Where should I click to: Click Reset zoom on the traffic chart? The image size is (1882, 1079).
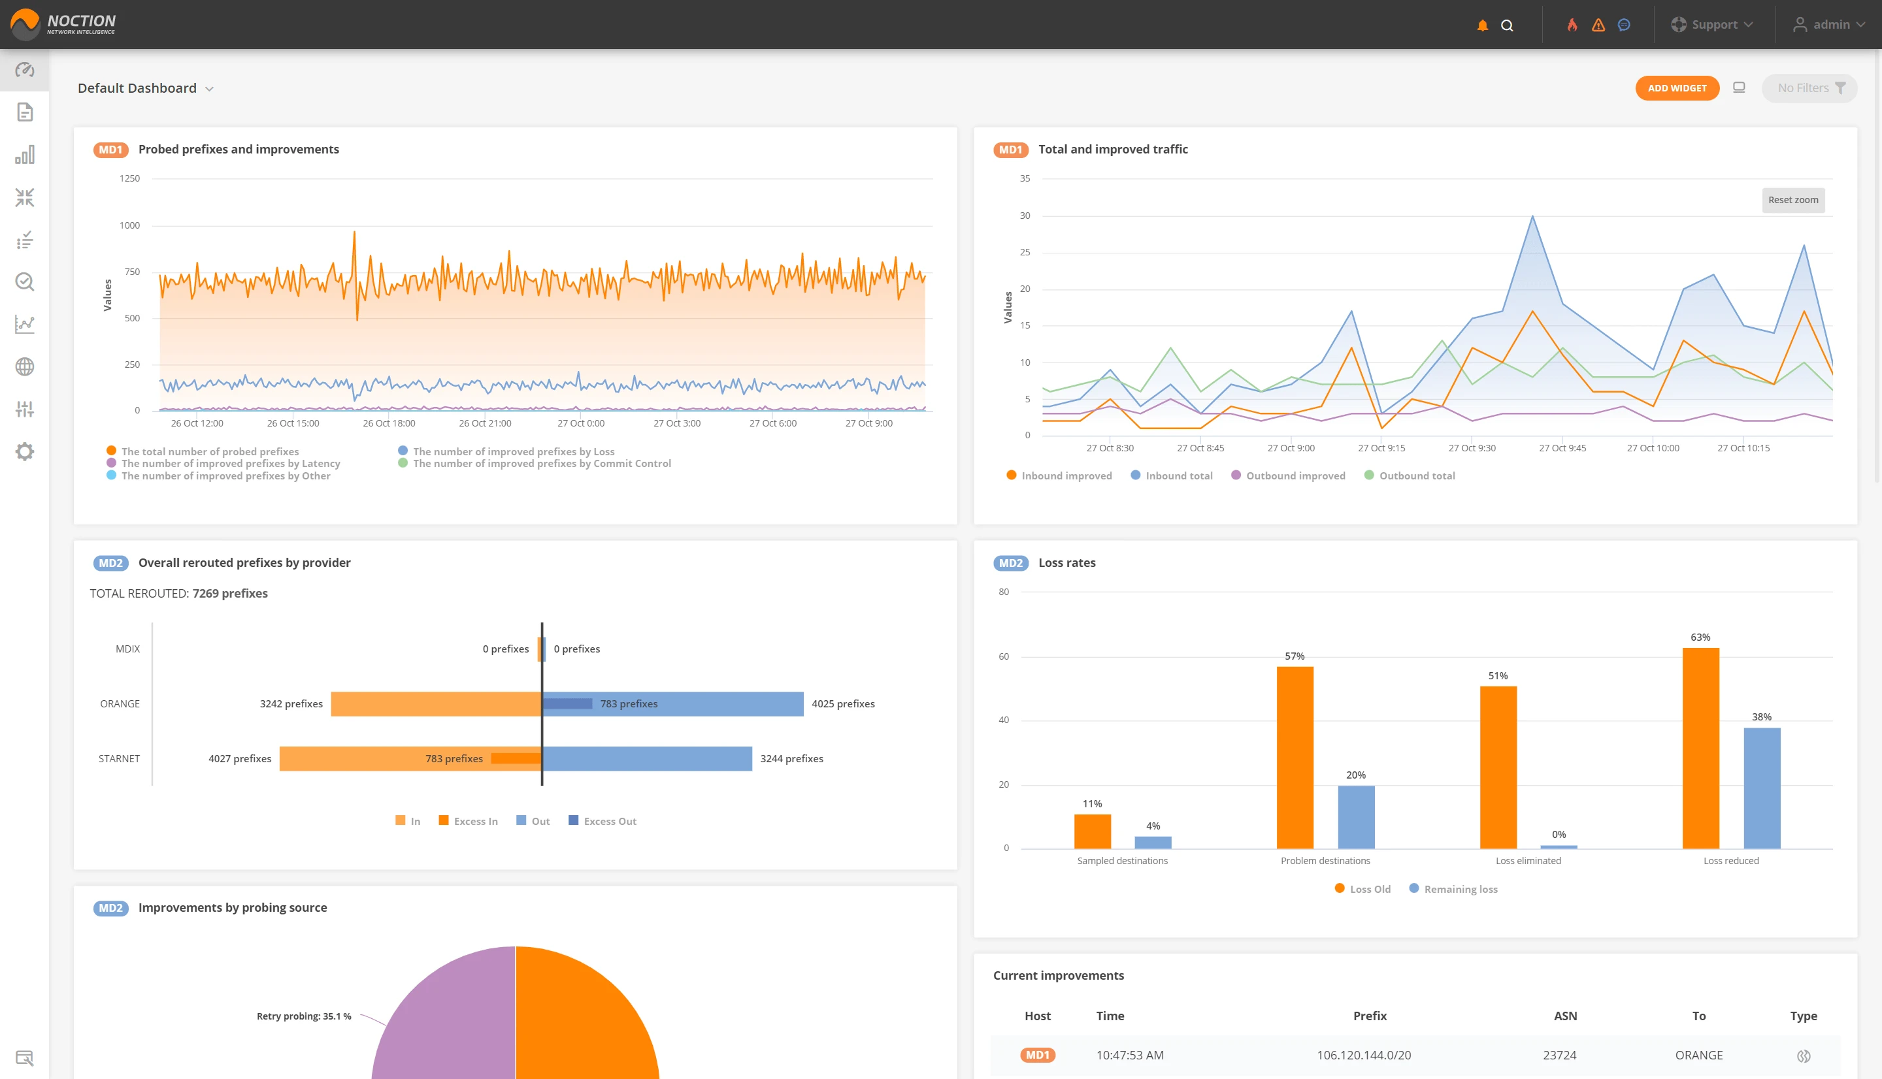pyautogui.click(x=1793, y=199)
